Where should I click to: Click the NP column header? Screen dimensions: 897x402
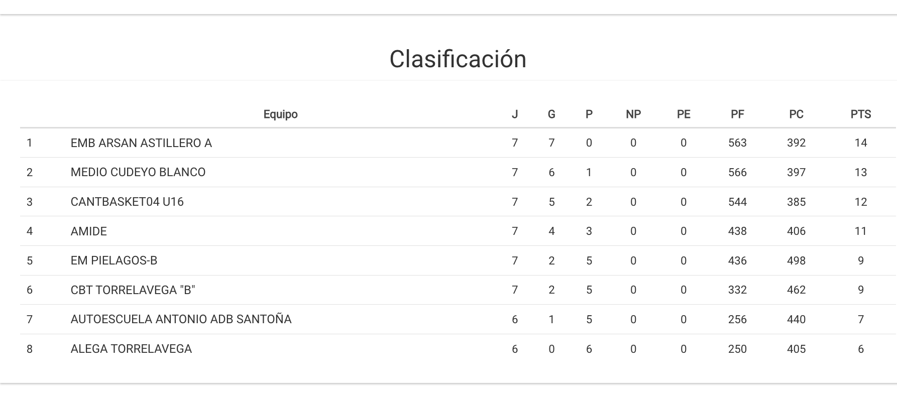(x=633, y=114)
